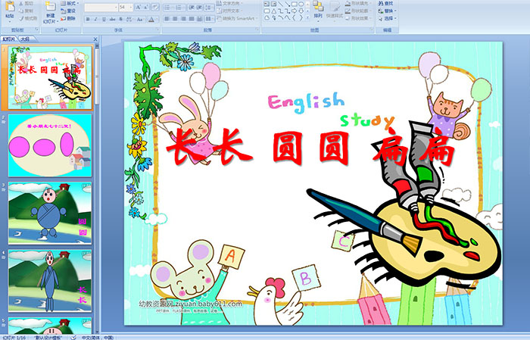Open the Font dialog launcher
The height and width of the screenshot is (340, 530).
pos(157,30)
